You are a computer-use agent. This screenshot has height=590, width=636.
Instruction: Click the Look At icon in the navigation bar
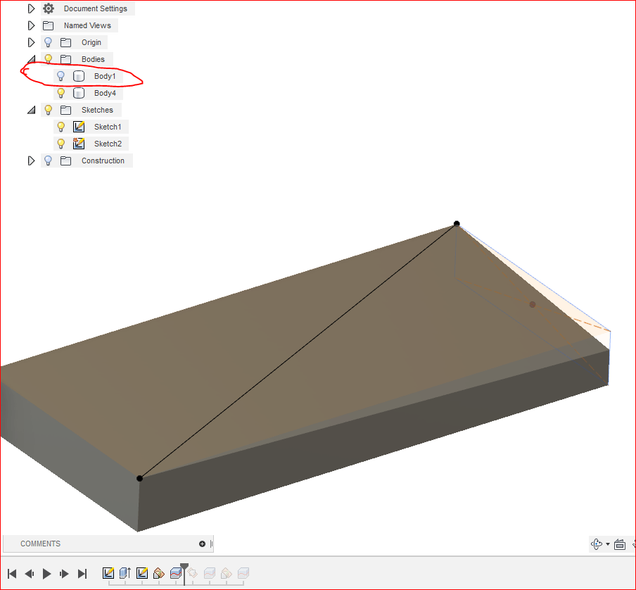[620, 544]
